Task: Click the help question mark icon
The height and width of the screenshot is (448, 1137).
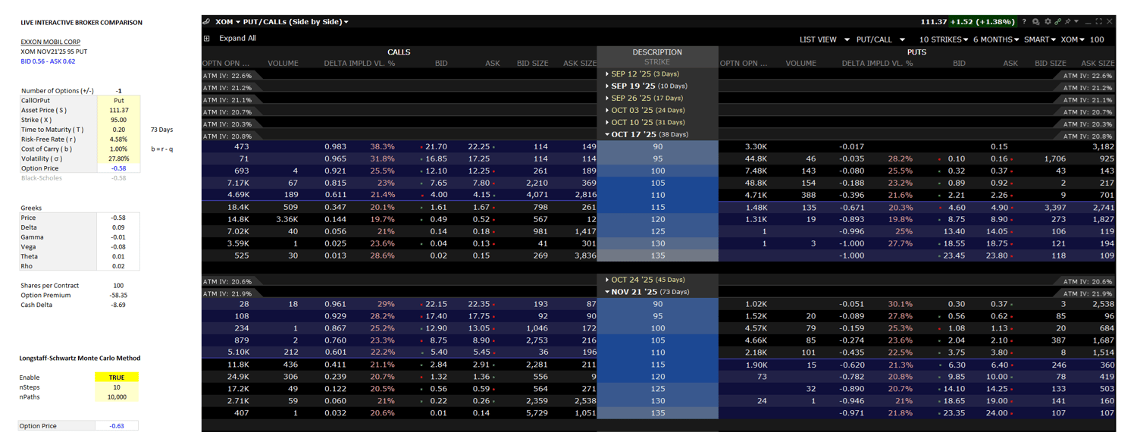Action: (x=1024, y=21)
